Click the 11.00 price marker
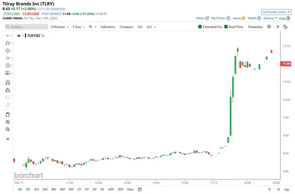 point(286,64)
